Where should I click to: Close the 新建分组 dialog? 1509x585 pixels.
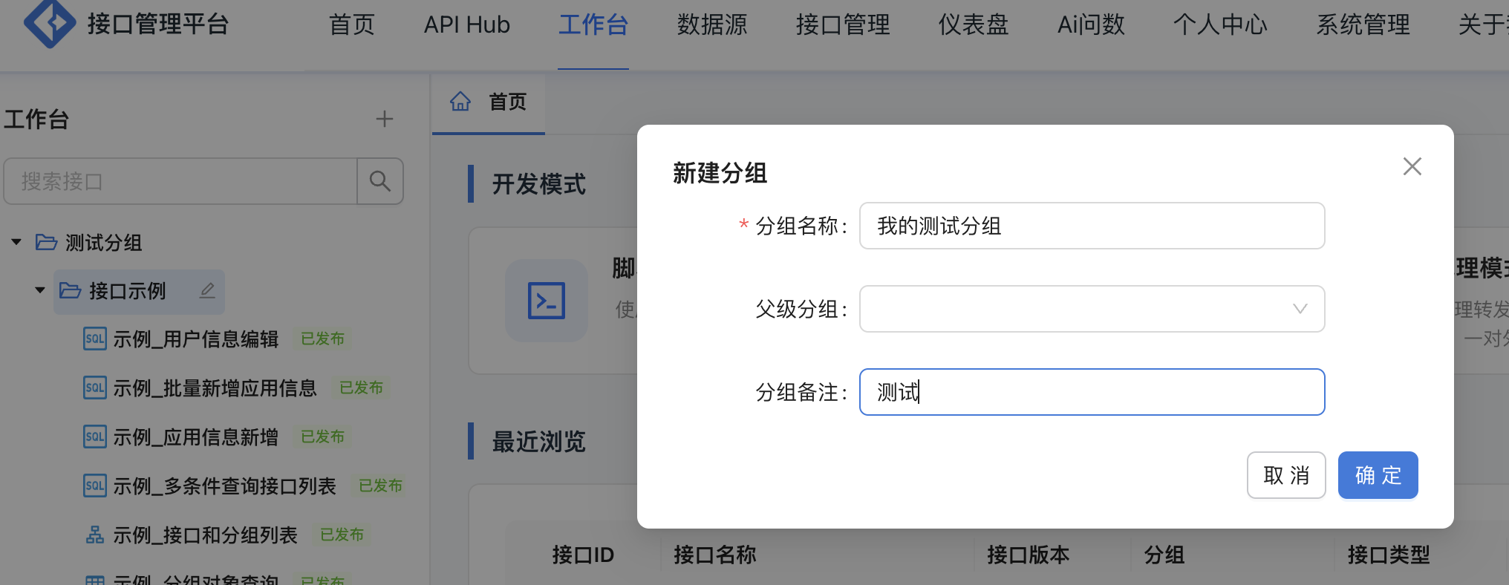click(x=1412, y=166)
